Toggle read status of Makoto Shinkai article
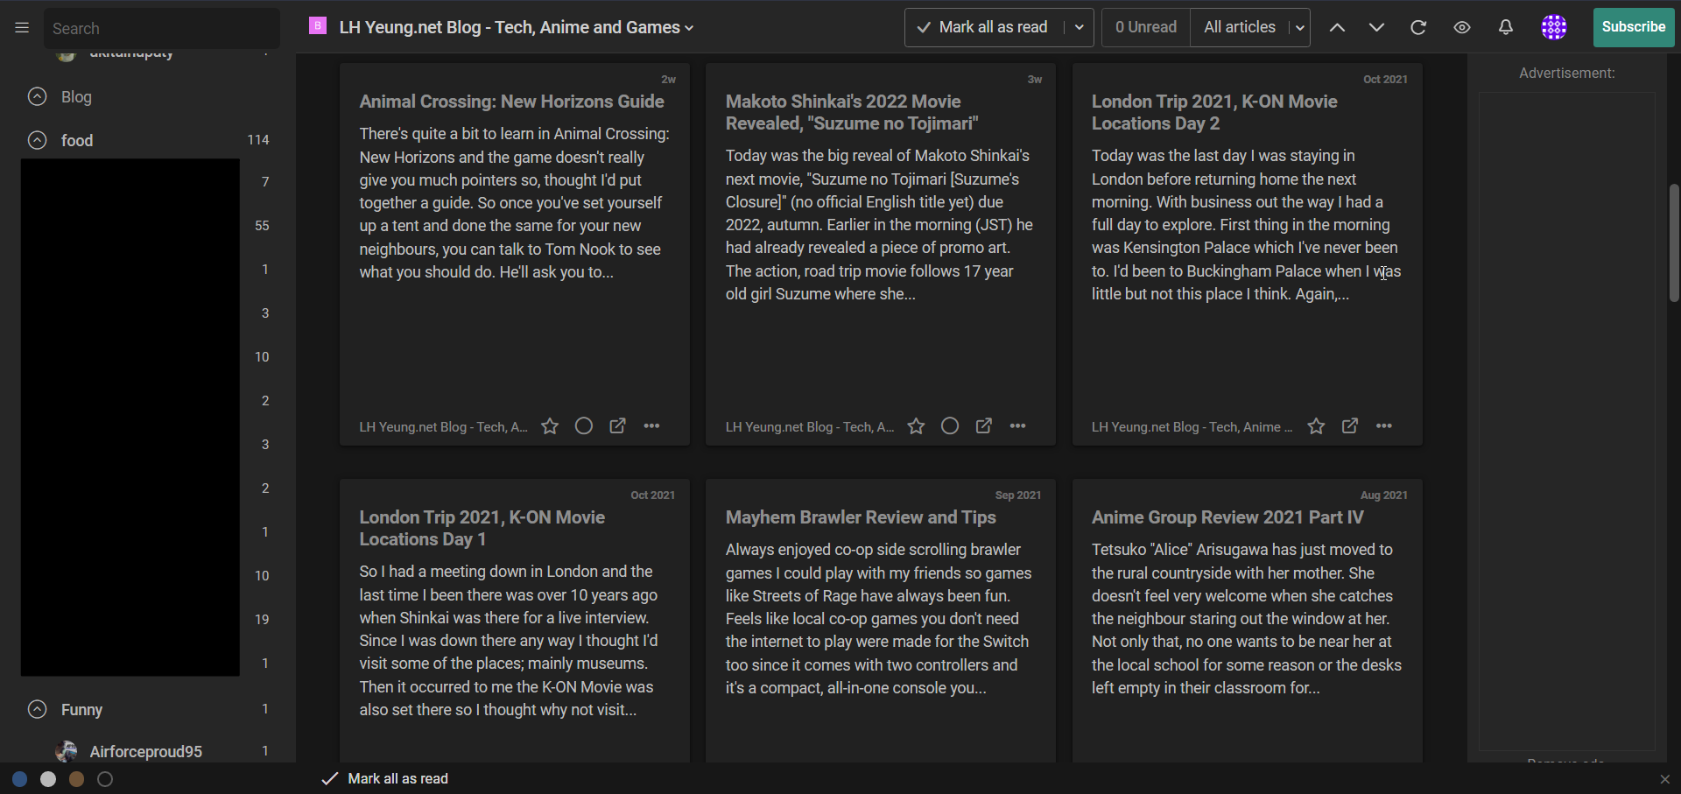Image resolution: width=1681 pixels, height=794 pixels. click(950, 426)
